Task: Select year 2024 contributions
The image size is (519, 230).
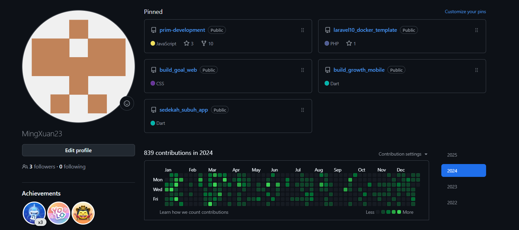Action: tap(463, 171)
